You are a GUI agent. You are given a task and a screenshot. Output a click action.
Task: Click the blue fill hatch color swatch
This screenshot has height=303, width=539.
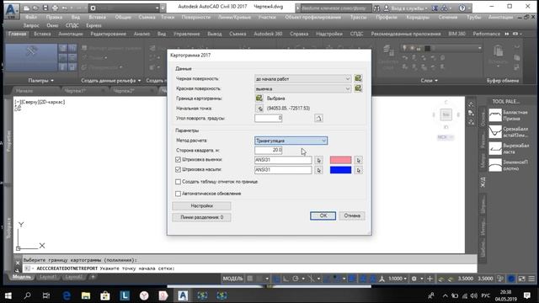pos(340,170)
